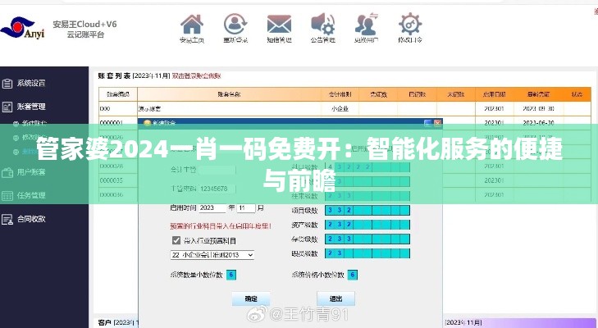
Task: Select 合同收款 in the sidebar menu
Action: [31, 219]
